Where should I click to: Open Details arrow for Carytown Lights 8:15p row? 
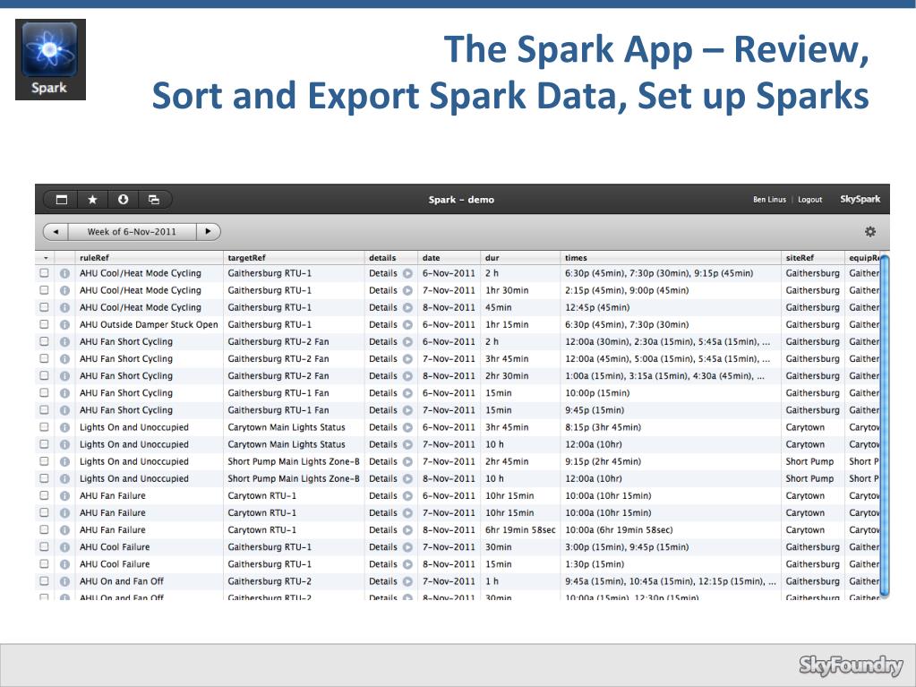407,427
